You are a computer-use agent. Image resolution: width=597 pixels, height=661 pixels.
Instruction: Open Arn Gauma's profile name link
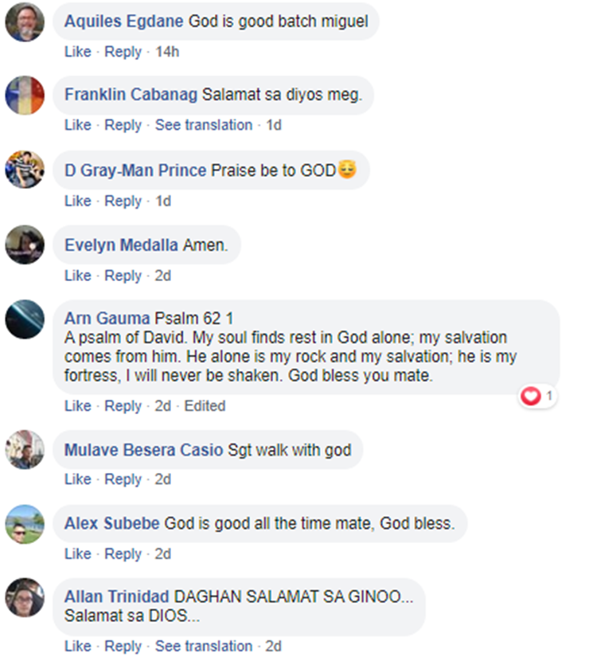(107, 319)
